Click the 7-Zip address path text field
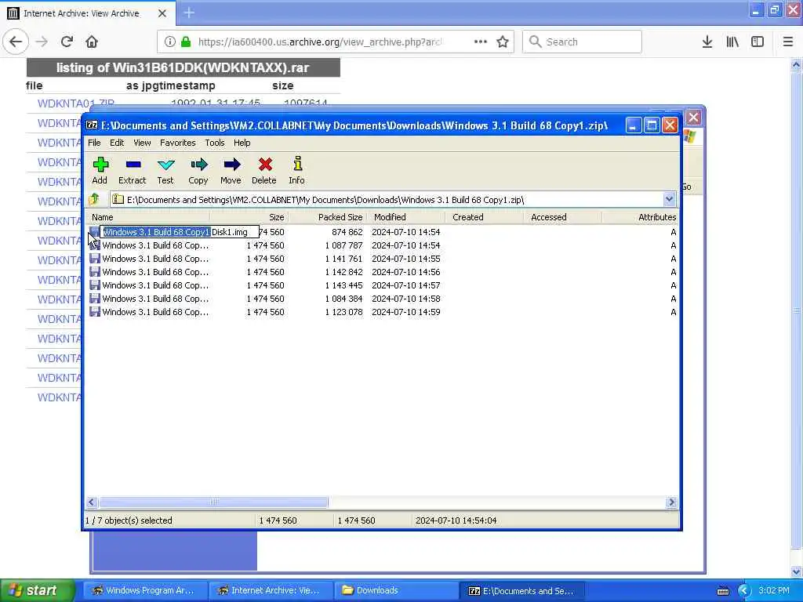803x602 pixels. [387, 199]
